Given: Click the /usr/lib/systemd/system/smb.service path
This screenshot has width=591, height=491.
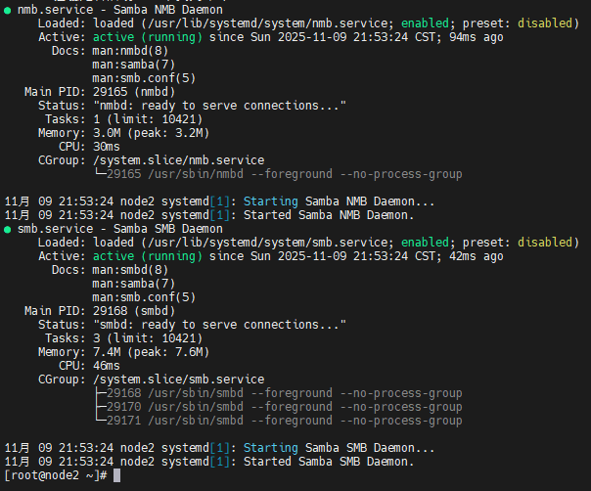Looking at the screenshot, I should pos(268,243).
